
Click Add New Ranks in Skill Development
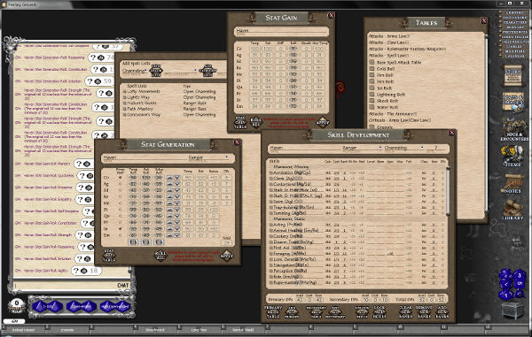point(442,312)
